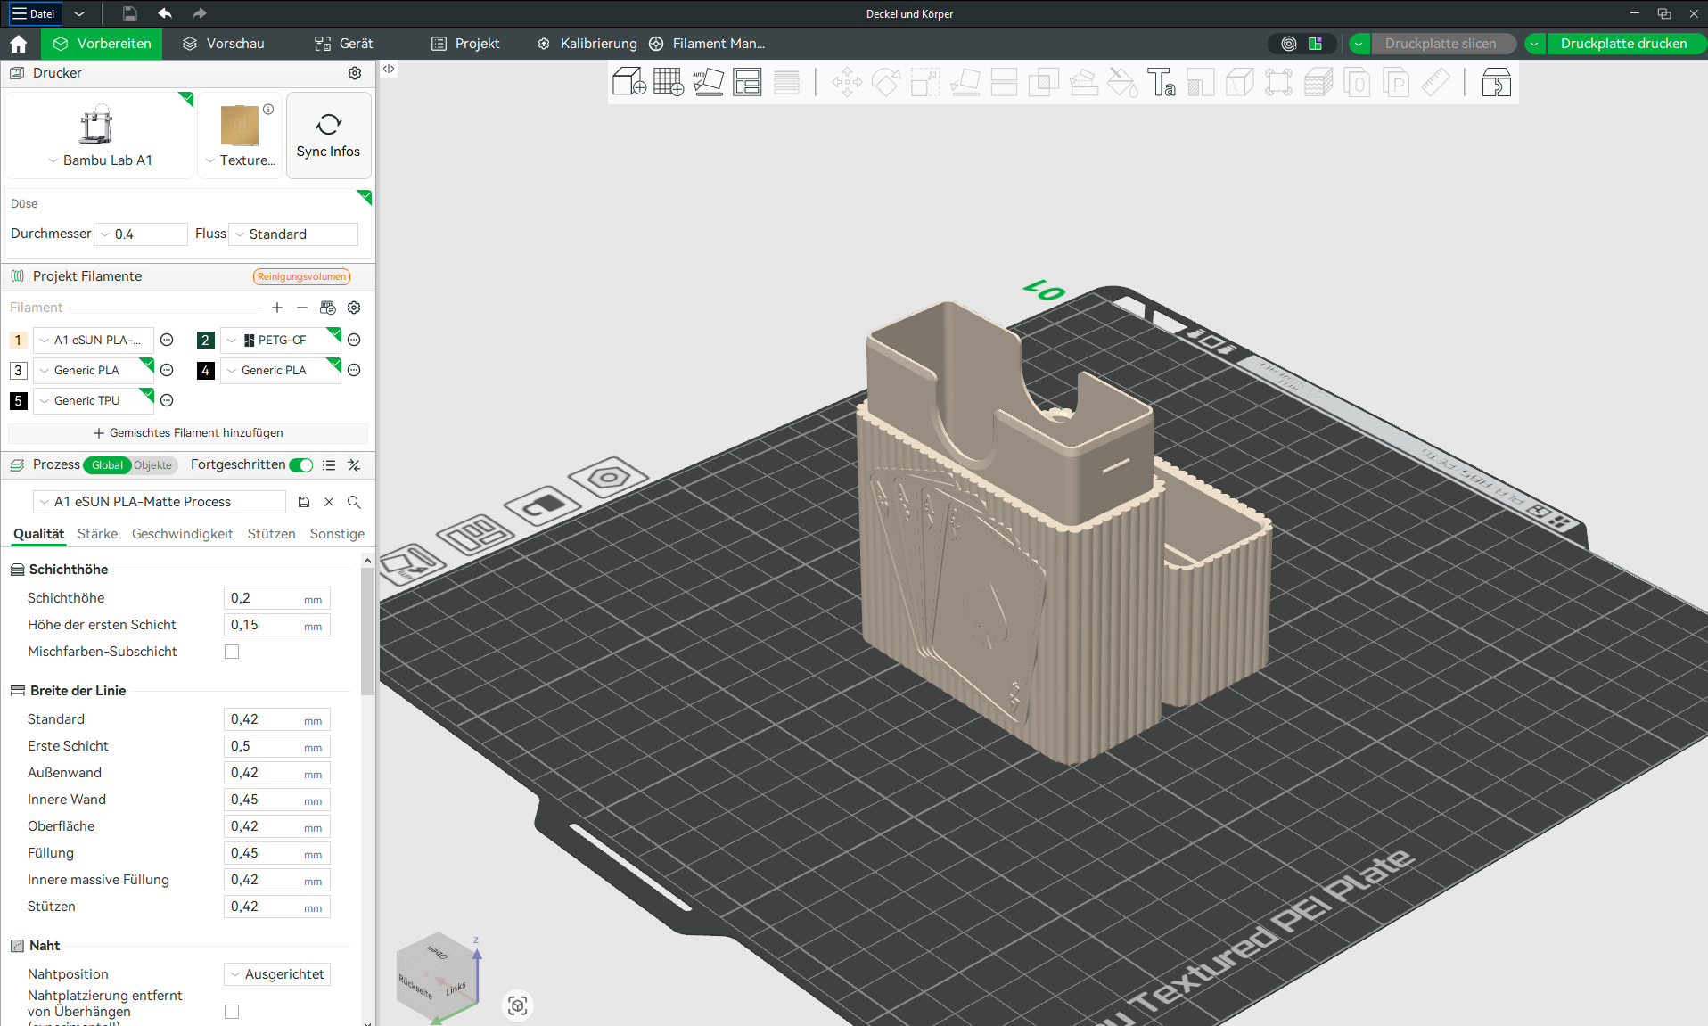This screenshot has width=1708, height=1026.
Task: Reset camera view icon near the cube
Action: pyautogui.click(x=518, y=1005)
